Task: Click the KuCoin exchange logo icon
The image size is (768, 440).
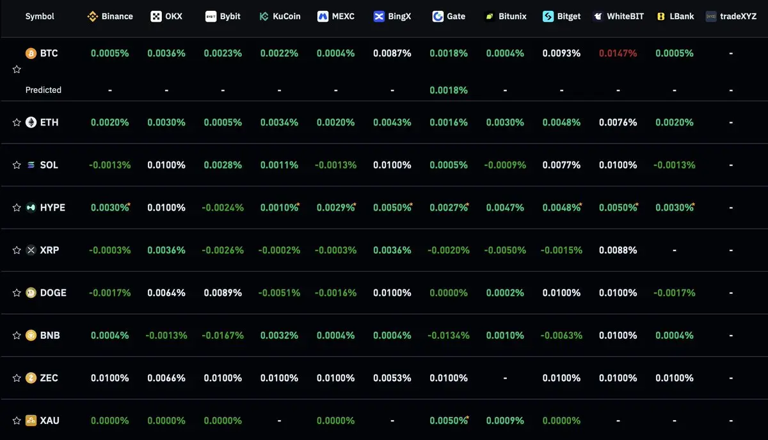Action: 264,16
